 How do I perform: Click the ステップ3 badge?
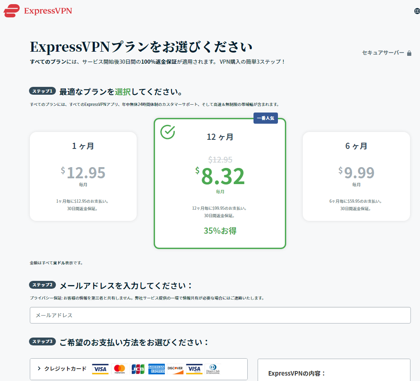click(x=43, y=341)
